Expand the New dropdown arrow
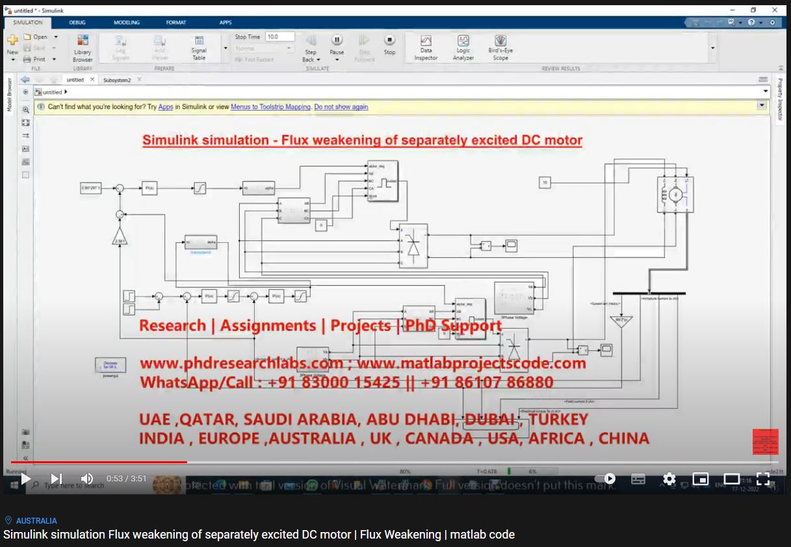Viewport: 791px width, 547px height. (x=12, y=60)
